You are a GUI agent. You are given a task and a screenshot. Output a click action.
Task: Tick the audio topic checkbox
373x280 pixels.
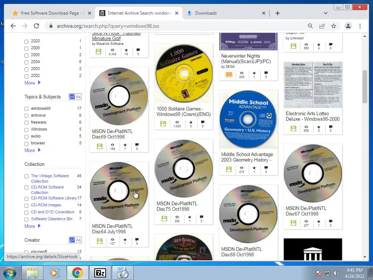pyautogui.click(x=26, y=136)
